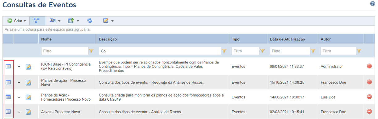Open the export toolbar dropdown
Screen dimensions: 378x119
pyautogui.click(x=73, y=21)
